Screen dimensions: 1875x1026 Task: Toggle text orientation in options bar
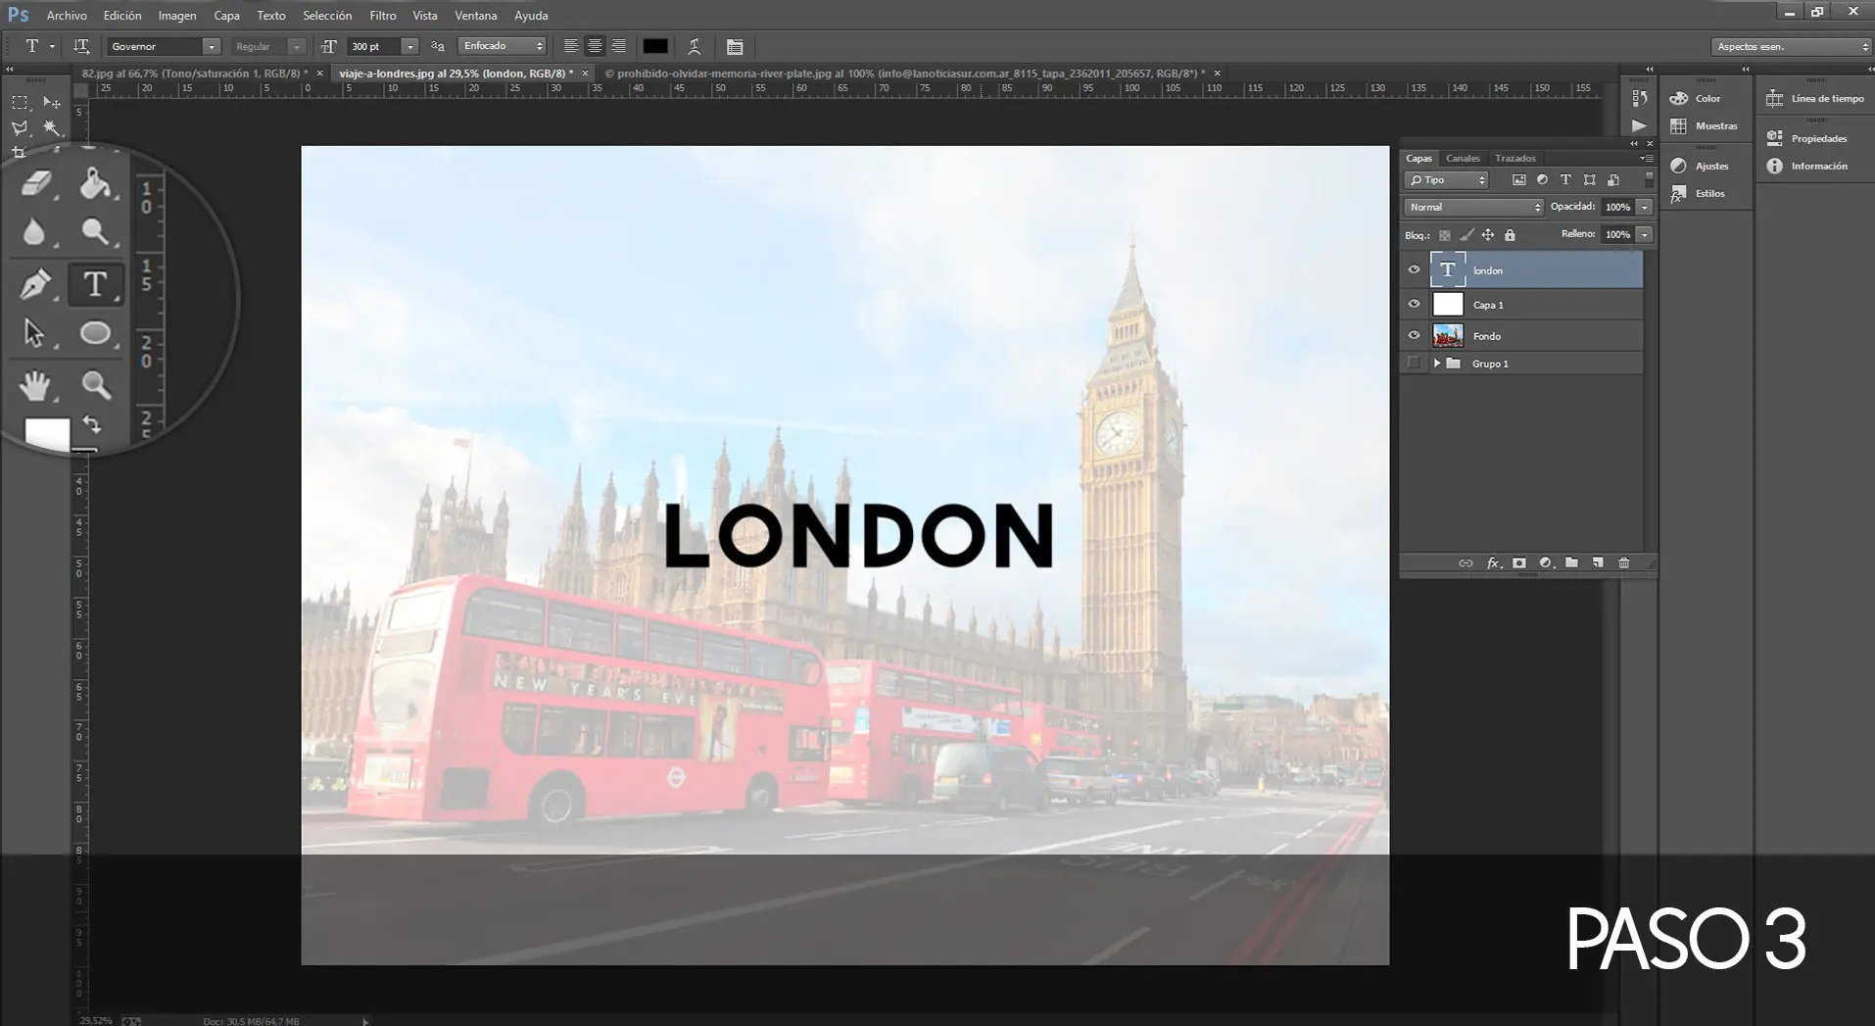(x=81, y=46)
